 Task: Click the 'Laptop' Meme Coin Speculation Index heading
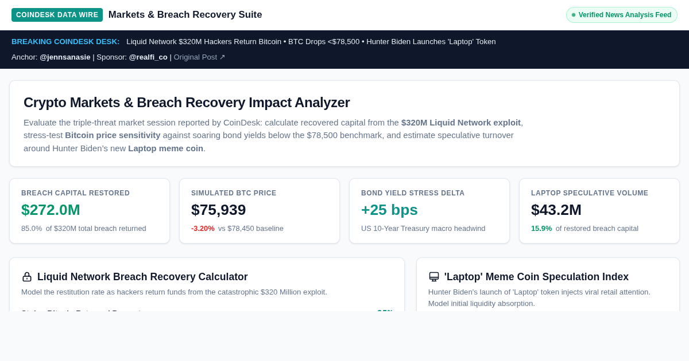pyautogui.click(x=536, y=277)
